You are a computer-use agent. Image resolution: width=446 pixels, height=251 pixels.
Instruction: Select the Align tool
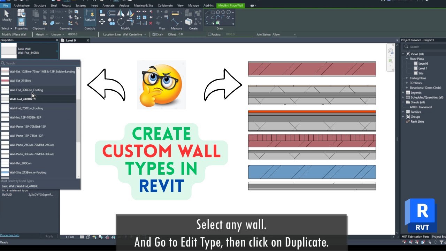coord(102,13)
